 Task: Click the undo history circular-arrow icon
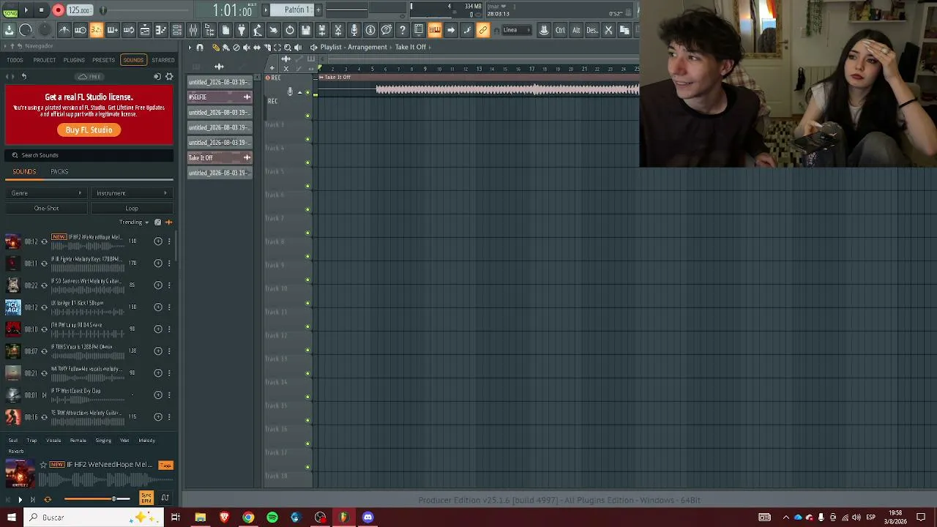290,30
